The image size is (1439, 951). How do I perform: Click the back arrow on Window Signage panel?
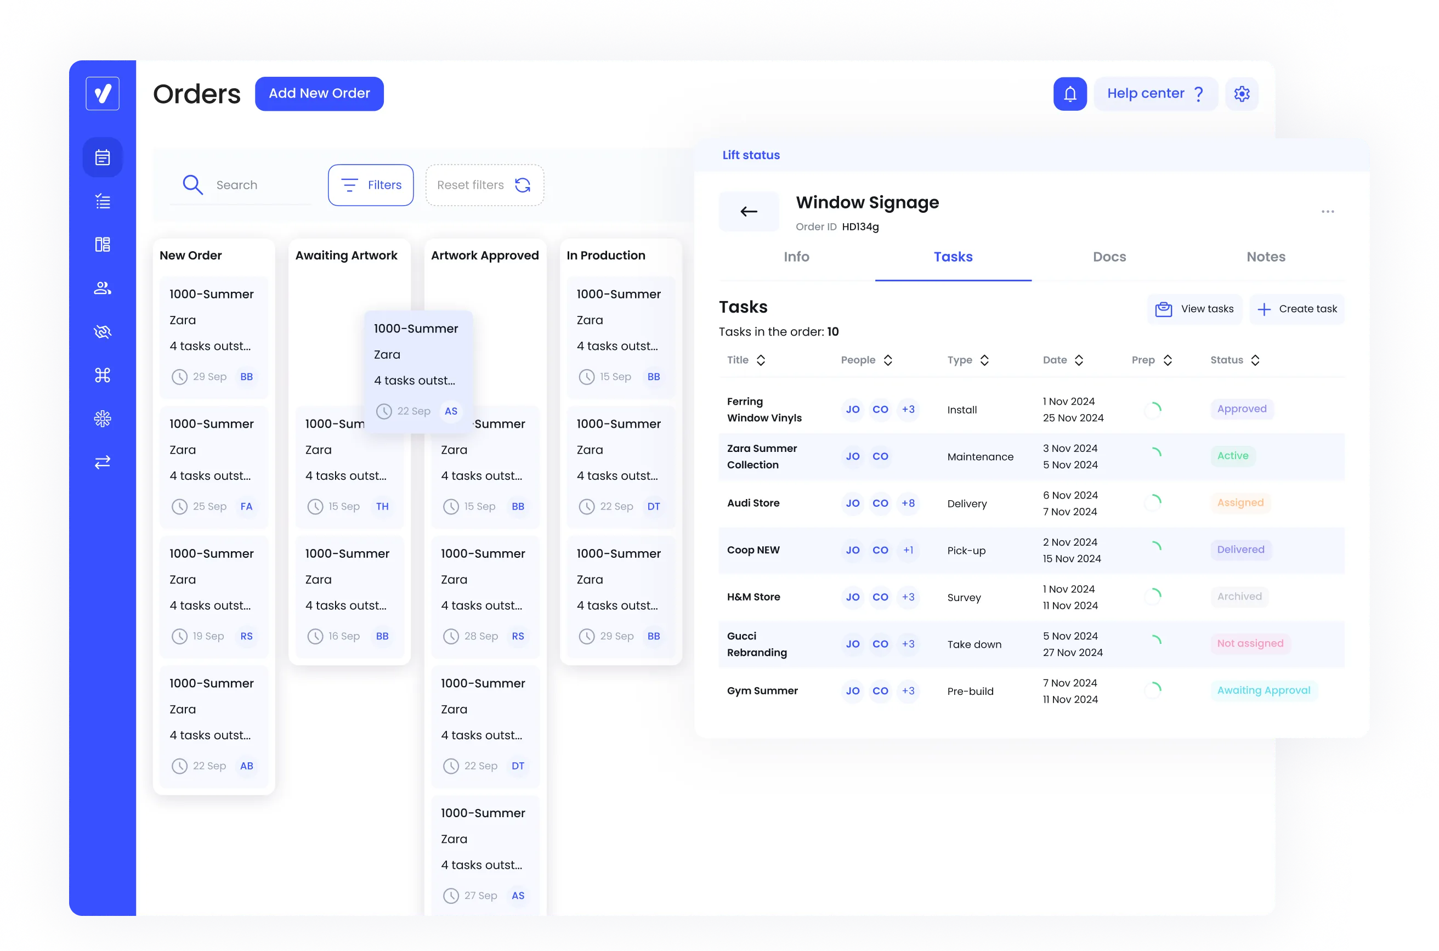[x=749, y=211]
